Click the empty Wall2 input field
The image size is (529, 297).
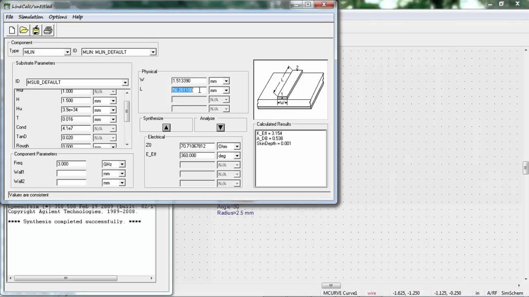(x=71, y=182)
